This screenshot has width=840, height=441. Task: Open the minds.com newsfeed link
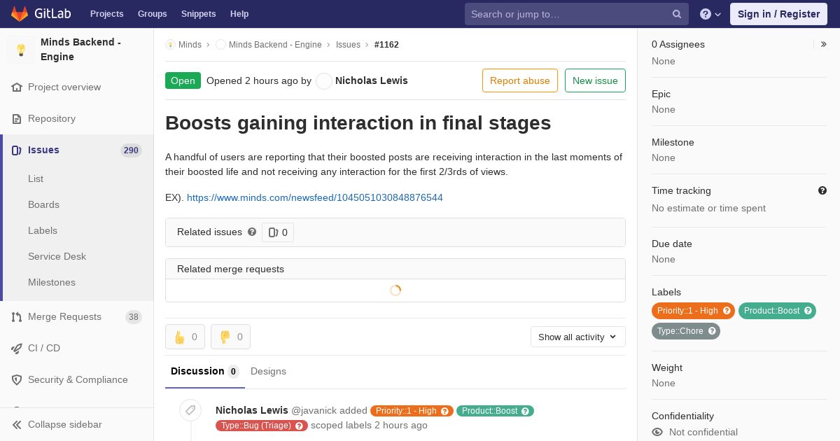click(315, 198)
